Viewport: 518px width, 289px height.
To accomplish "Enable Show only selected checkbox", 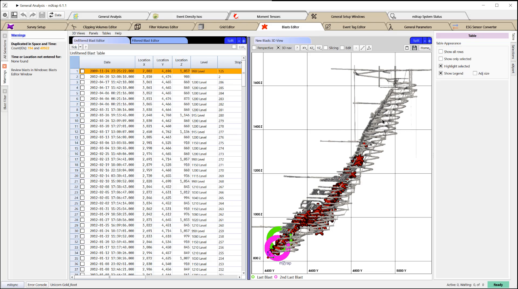I will coord(441,59).
